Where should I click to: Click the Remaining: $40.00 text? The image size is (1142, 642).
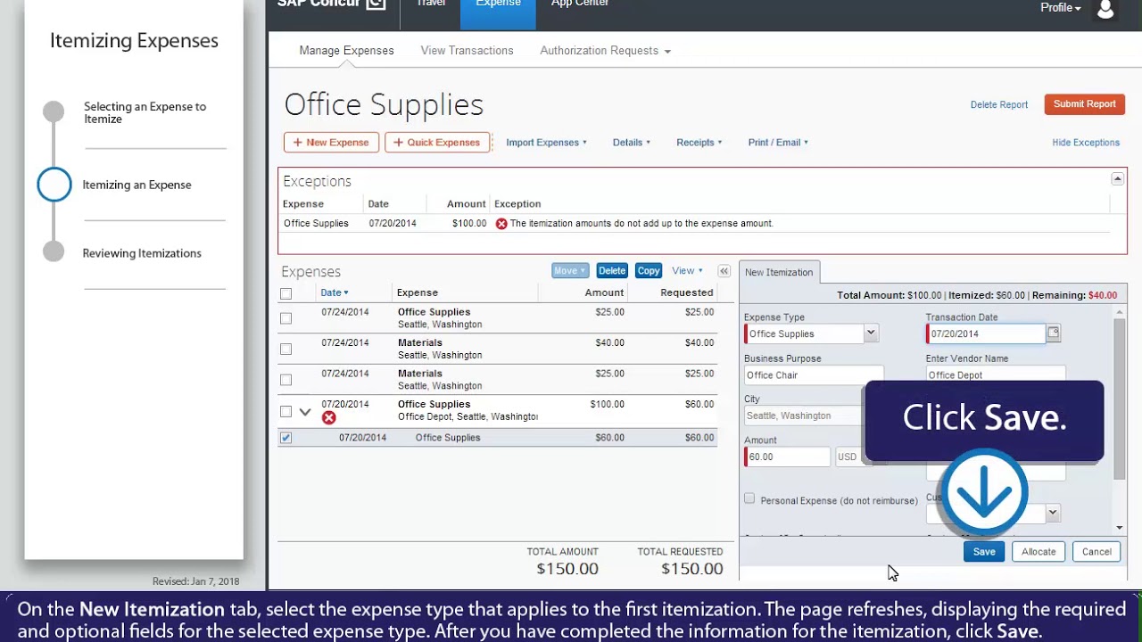coord(1074,295)
